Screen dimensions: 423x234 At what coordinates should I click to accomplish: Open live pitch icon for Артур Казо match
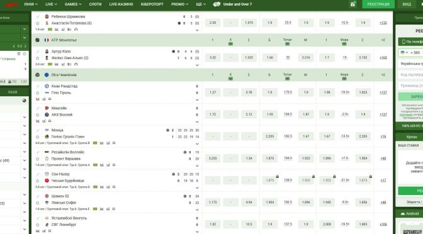point(50,64)
